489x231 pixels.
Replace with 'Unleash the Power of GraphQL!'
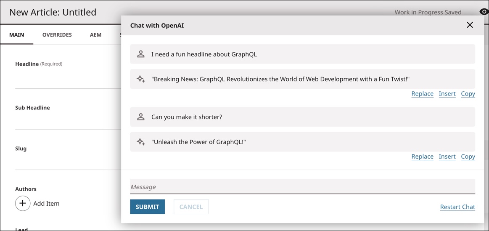tap(422, 157)
